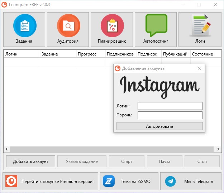Sort by the Задание column header
224x193 pixels.
(x=58, y=54)
